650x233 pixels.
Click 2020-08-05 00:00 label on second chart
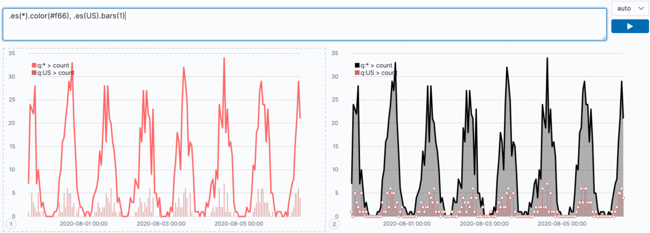click(562, 224)
